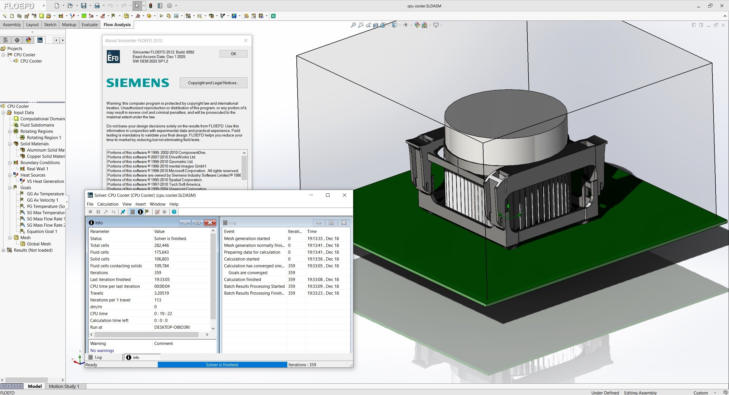
Task: Open the Edit Appearance tool
Action: (x=417, y=25)
